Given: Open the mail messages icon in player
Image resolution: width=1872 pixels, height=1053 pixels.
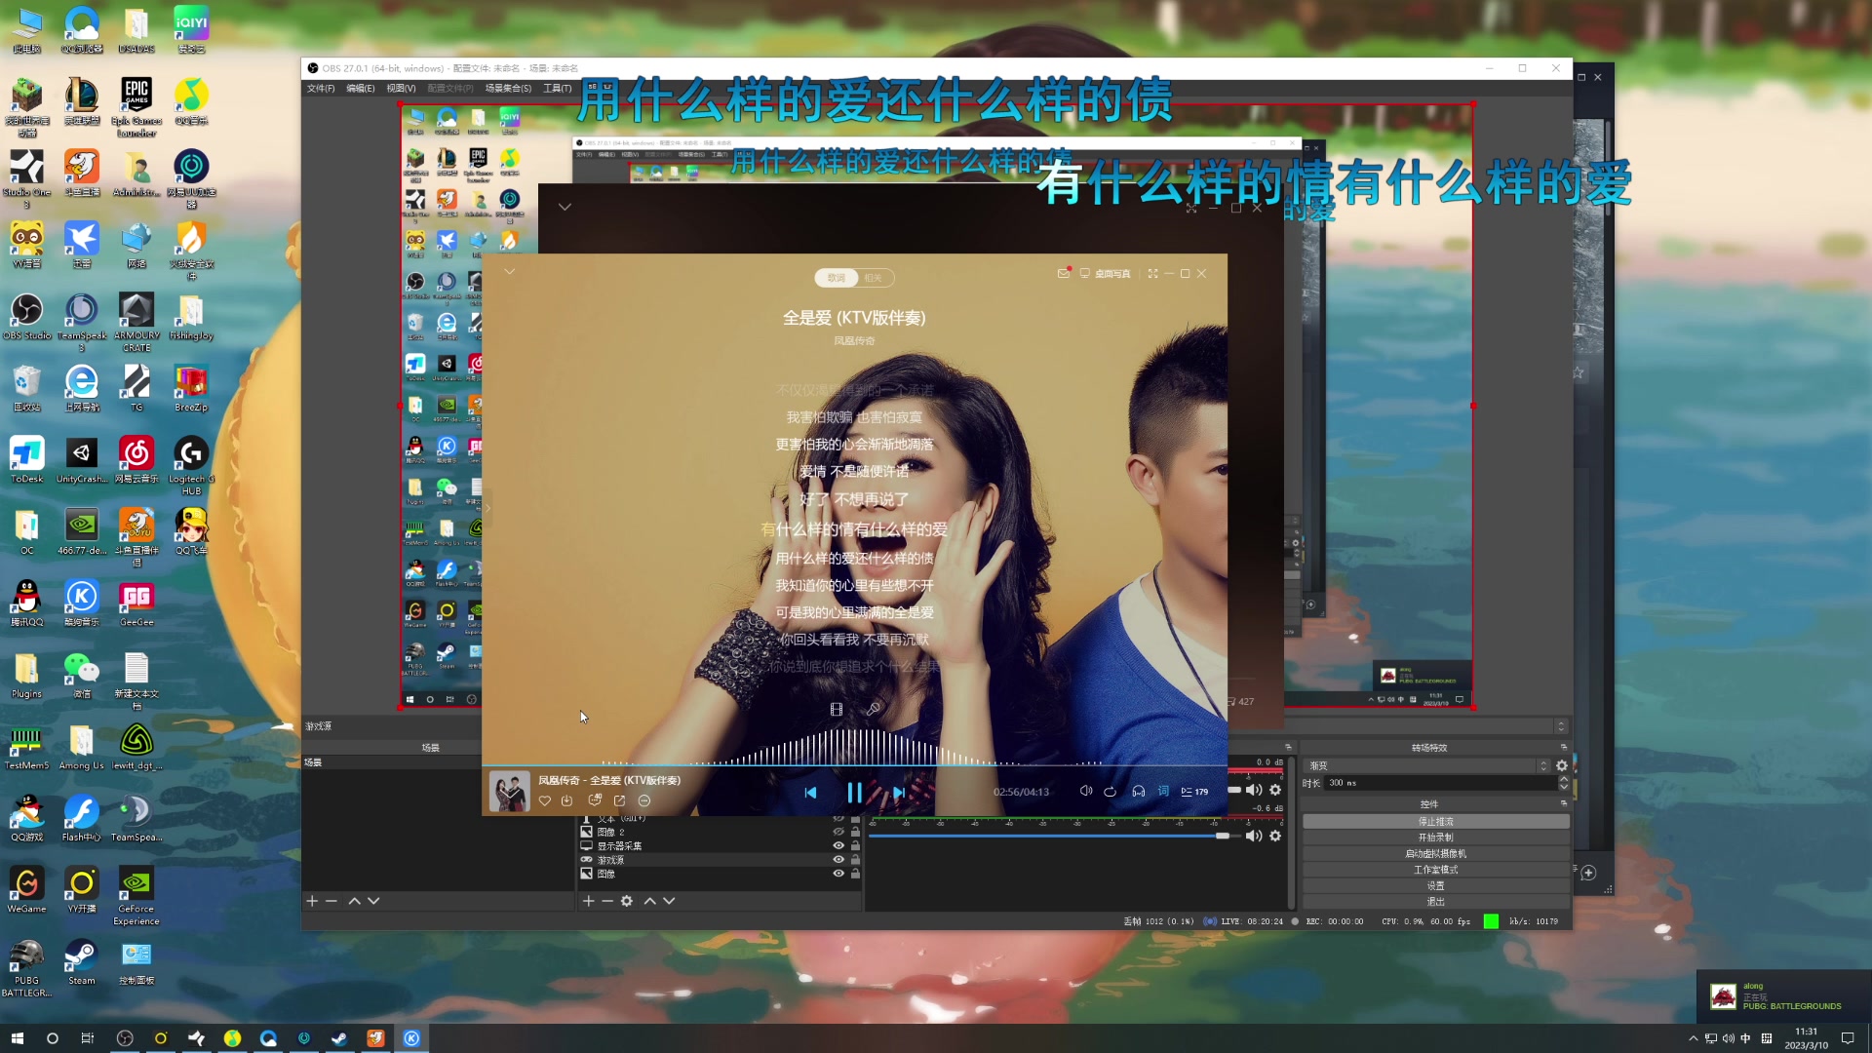Looking at the screenshot, I should coord(1063,274).
